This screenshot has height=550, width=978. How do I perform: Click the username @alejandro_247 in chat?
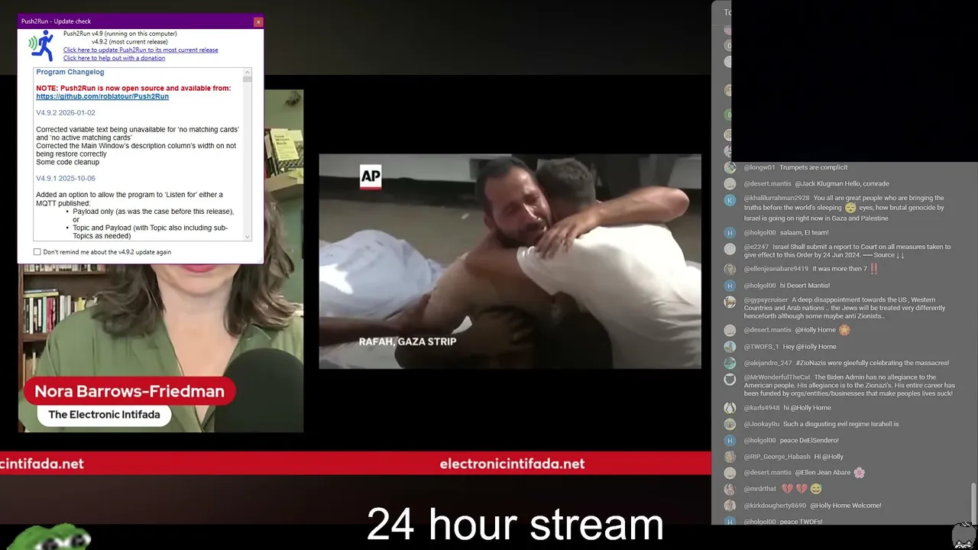pos(767,363)
